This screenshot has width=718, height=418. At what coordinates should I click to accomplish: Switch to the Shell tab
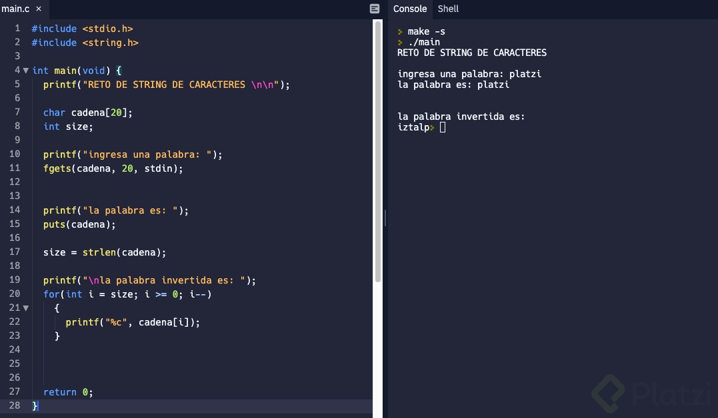[448, 9]
